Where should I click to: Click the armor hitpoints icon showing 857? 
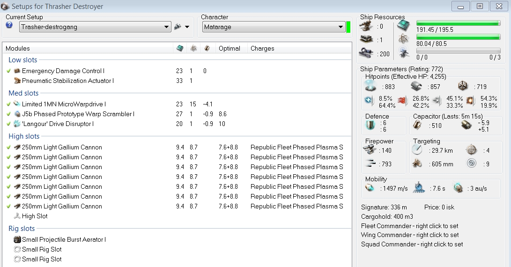[x=416, y=86]
